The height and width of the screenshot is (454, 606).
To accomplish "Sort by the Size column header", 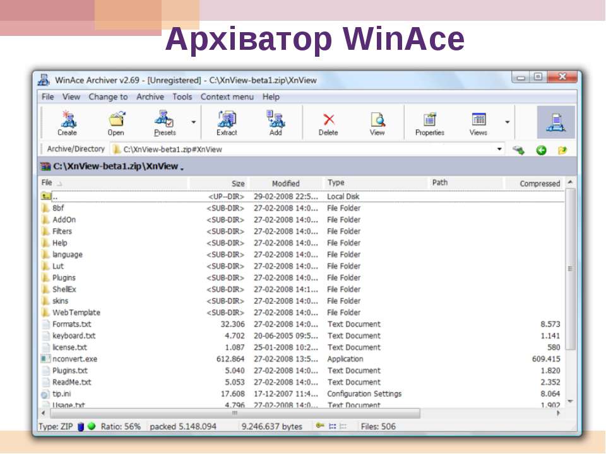I will [219, 183].
